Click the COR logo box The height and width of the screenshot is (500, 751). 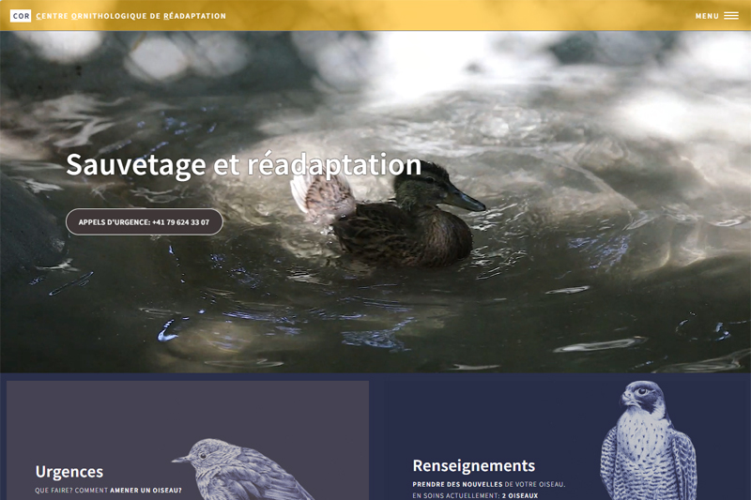[x=21, y=16]
